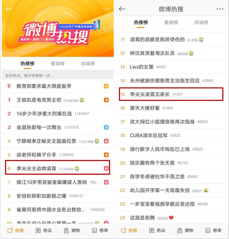
Task: Go back using the 微博热搜 header arrow
Action: (122, 9)
